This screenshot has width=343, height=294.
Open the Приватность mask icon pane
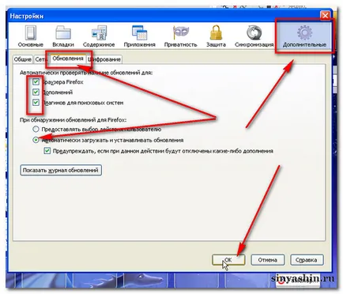click(x=180, y=36)
